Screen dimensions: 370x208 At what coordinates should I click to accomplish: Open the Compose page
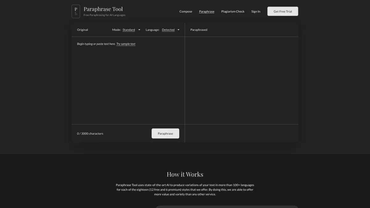[186, 11]
